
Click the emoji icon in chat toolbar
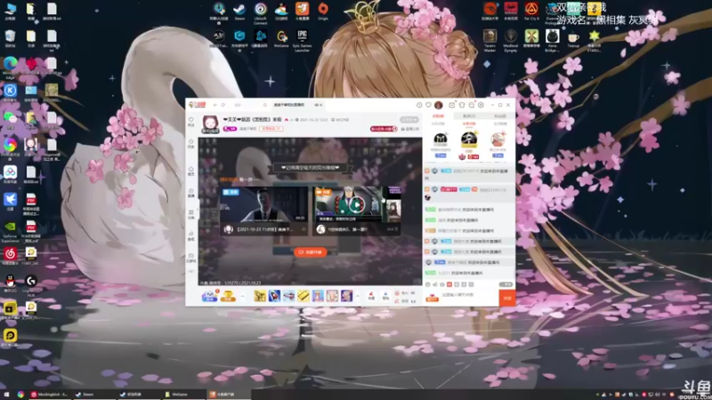click(x=427, y=284)
